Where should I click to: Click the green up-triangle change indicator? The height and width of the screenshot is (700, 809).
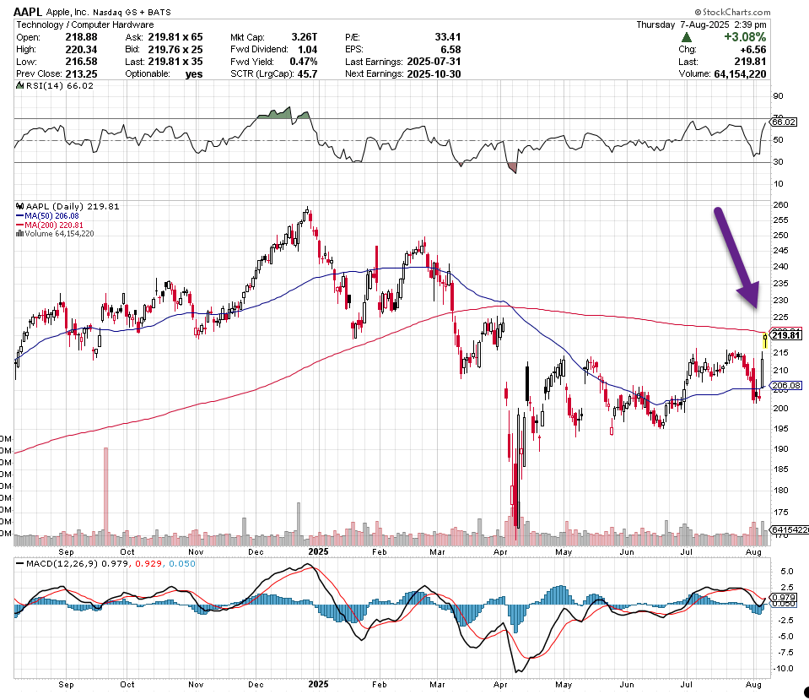pyautogui.click(x=686, y=37)
